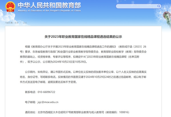Click the 中华人民共和国教育部 site title

click(49, 5)
